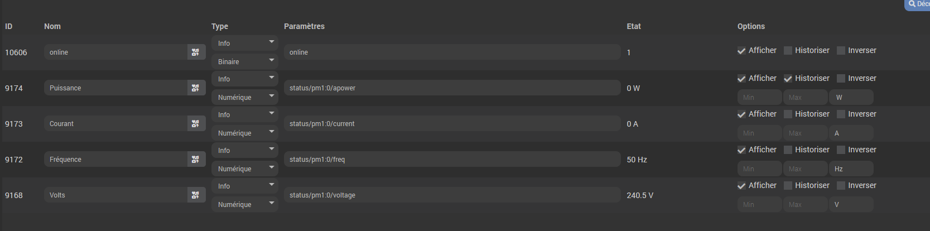The width and height of the screenshot is (930, 231).
Task: Open the Binaire subtype dropdown for online
Action: tap(244, 62)
